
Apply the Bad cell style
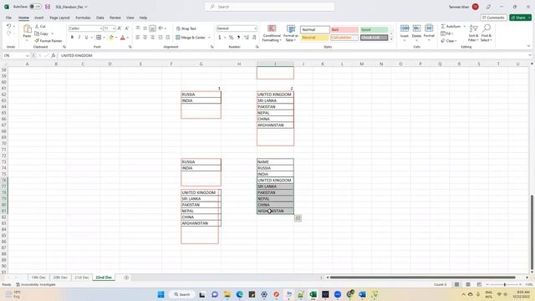tap(344, 30)
